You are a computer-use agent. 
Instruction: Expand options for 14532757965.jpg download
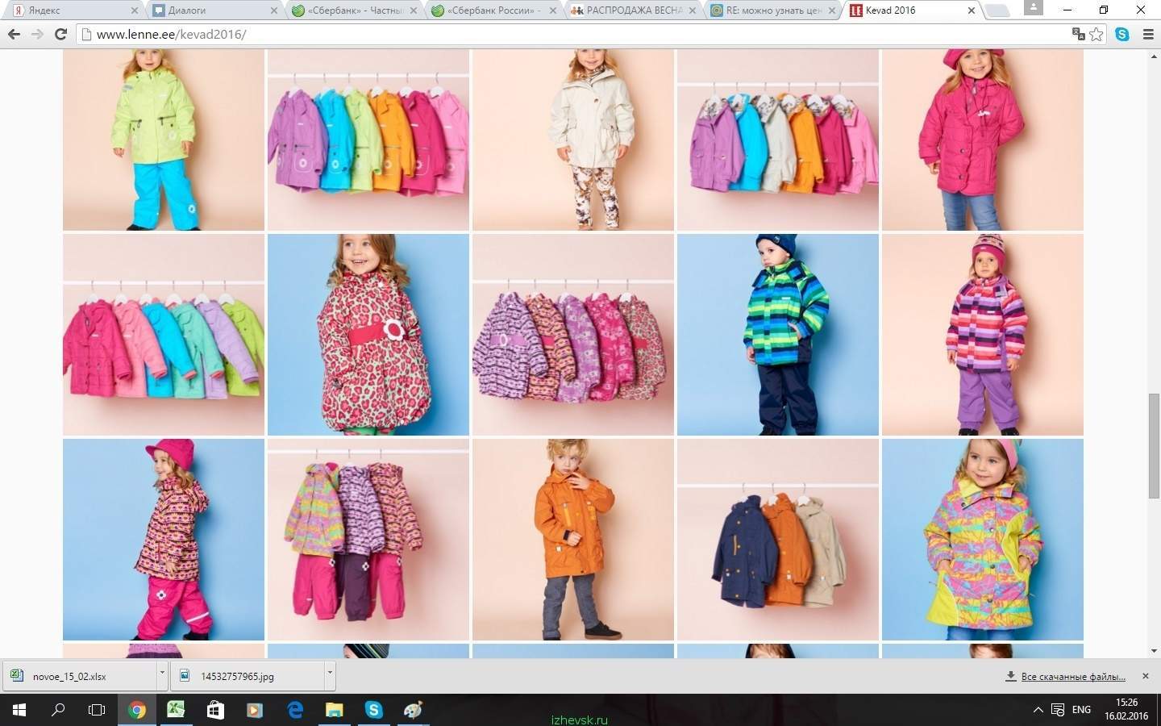[x=330, y=676]
